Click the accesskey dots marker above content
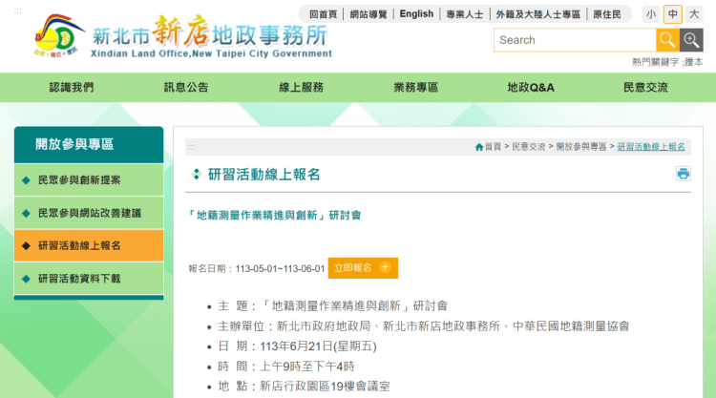716x398 pixels. point(192,147)
